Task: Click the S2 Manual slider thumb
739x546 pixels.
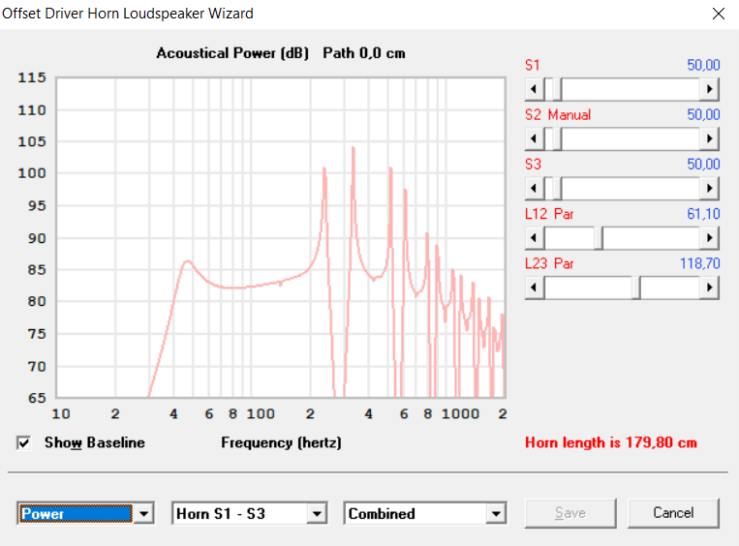Action: pos(557,139)
